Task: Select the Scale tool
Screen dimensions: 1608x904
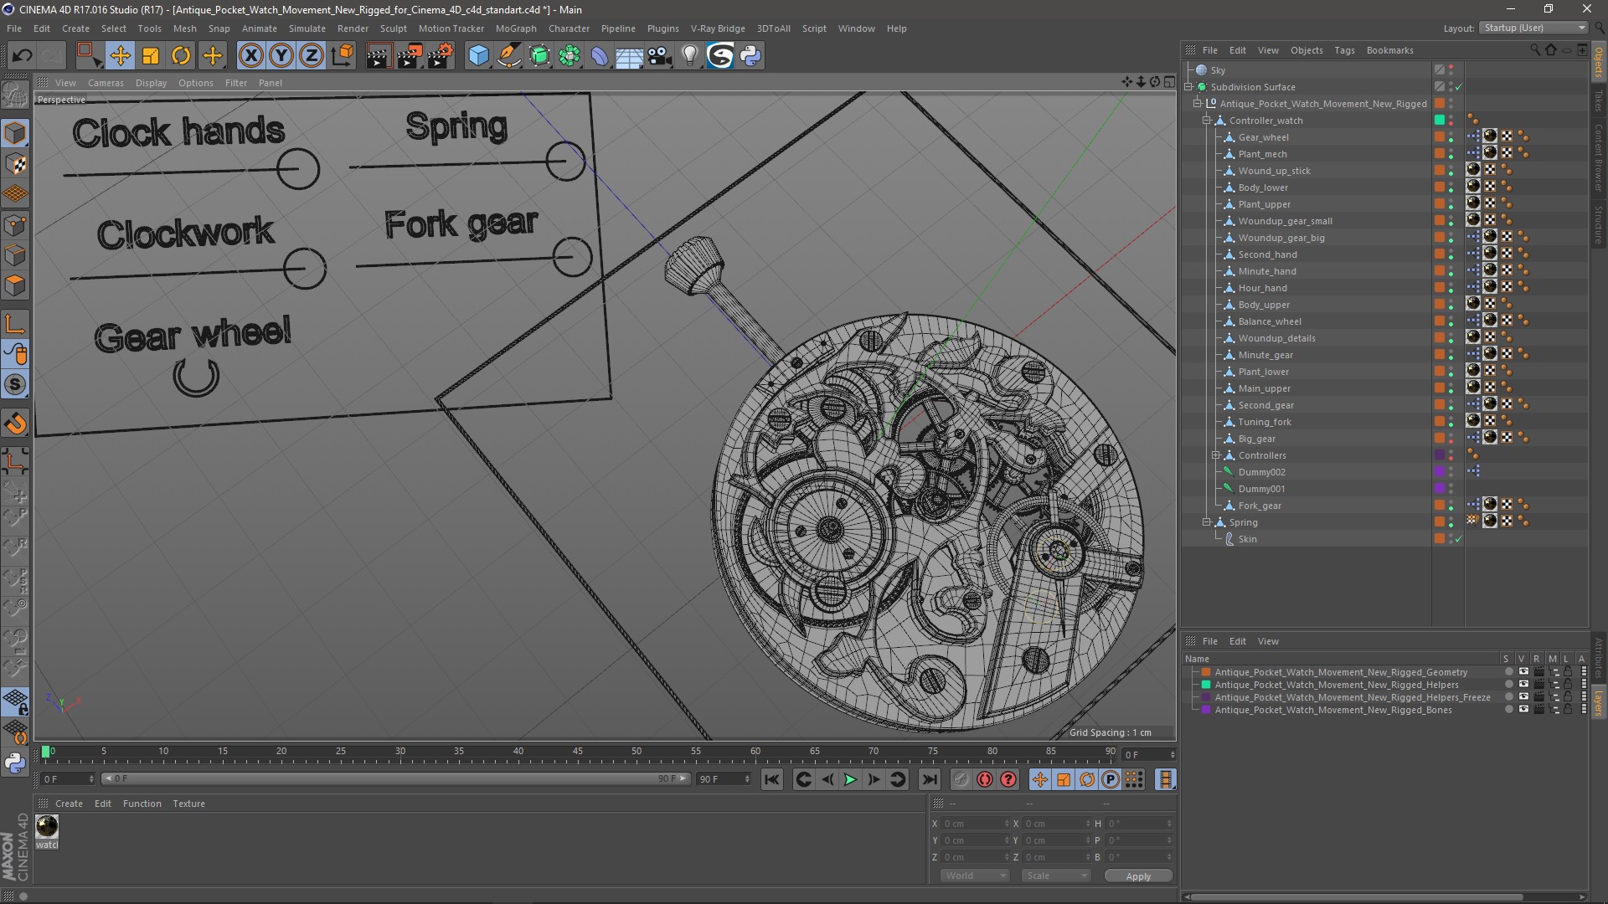Action: coord(151,55)
